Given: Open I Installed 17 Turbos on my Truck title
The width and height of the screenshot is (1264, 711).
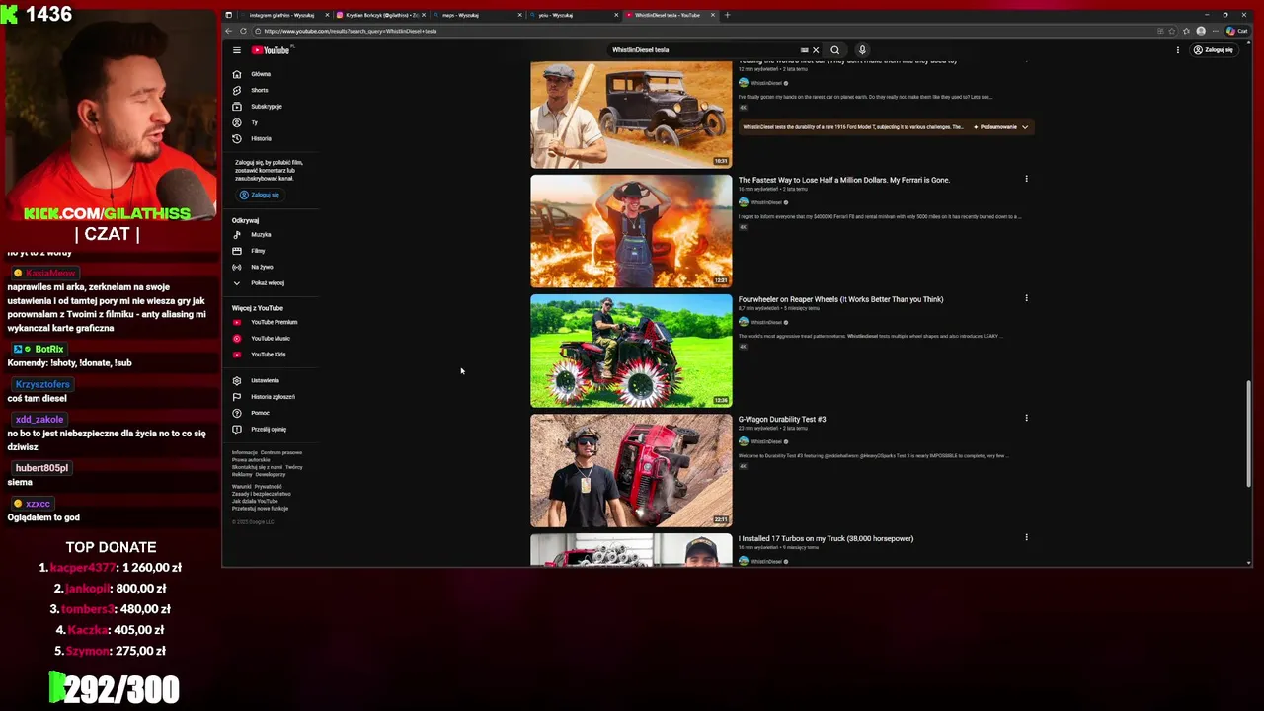Looking at the screenshot, I should 826,538.
